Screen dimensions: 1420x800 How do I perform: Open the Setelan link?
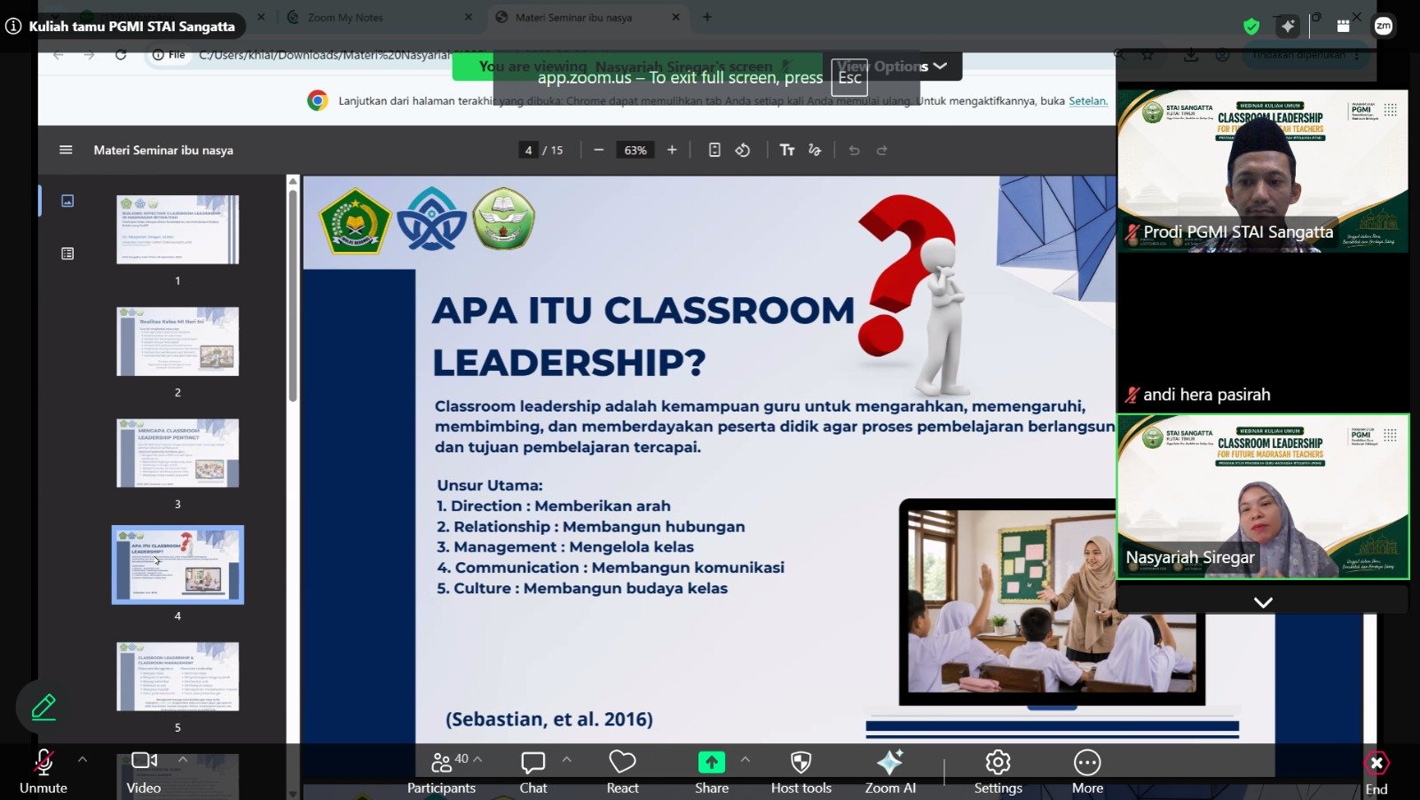1087,101
